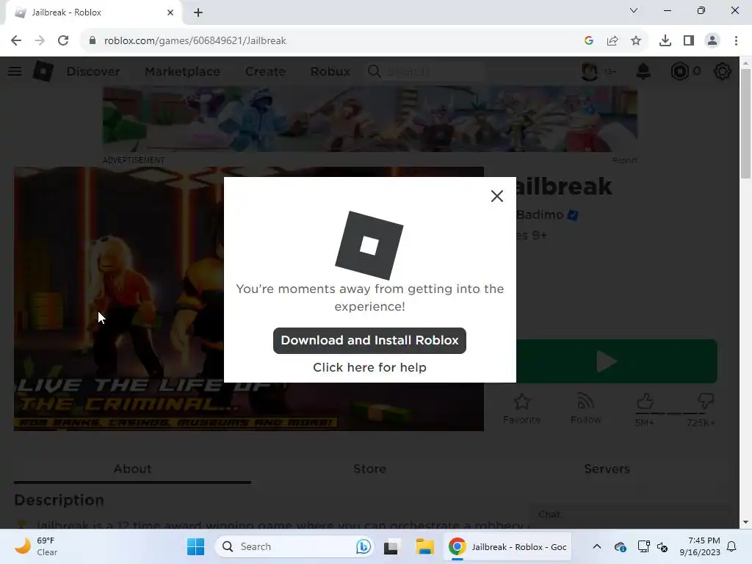Open Chrome three-dot menu

tap(736, 41)
